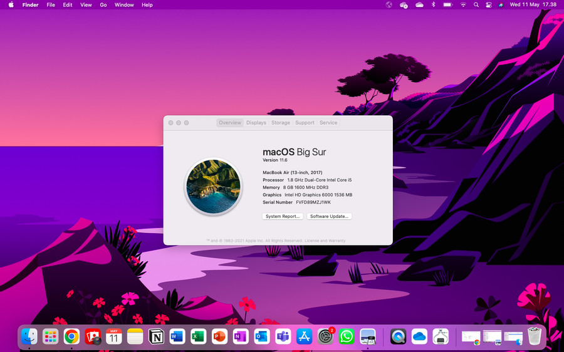Screen dimensions: 564x352
Task: Open the Trash in the Dock
Action: point(535,336)
